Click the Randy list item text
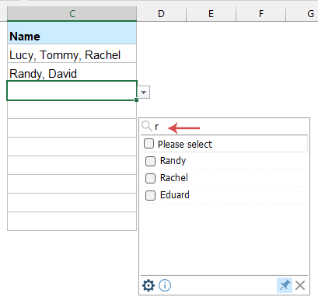 pyautogui.click(x=173, y=161)
